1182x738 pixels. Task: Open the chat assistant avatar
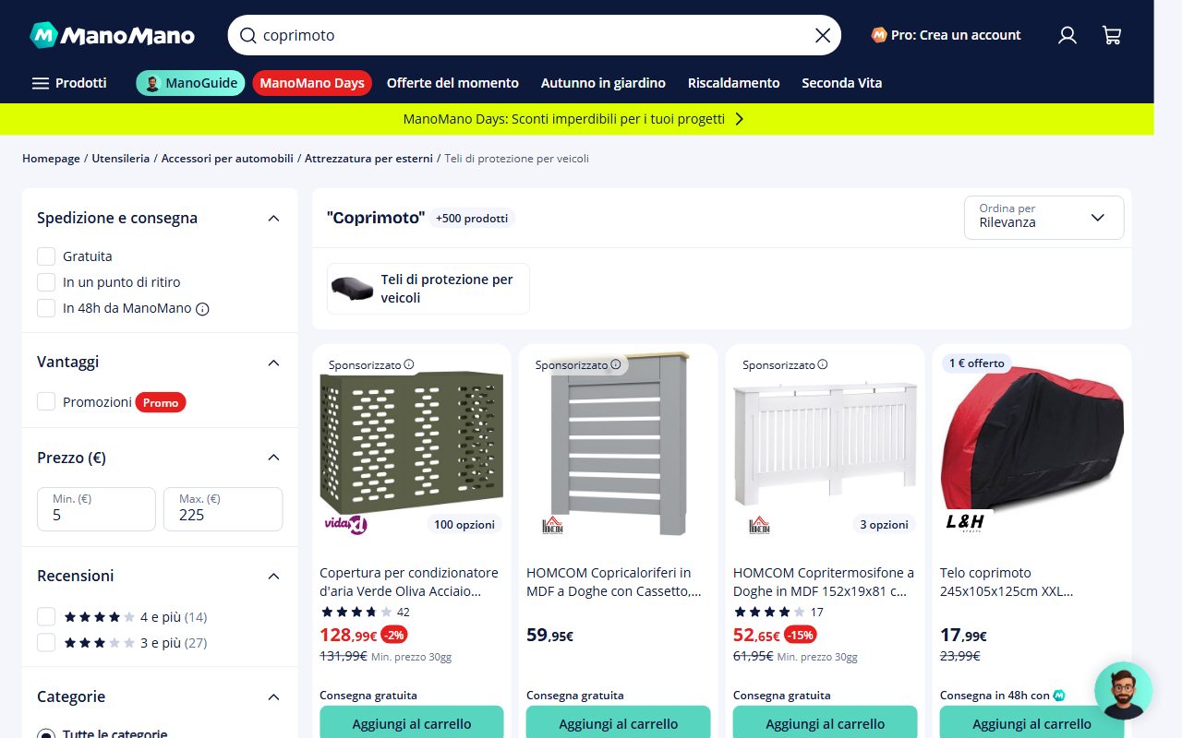(1123, 691)
